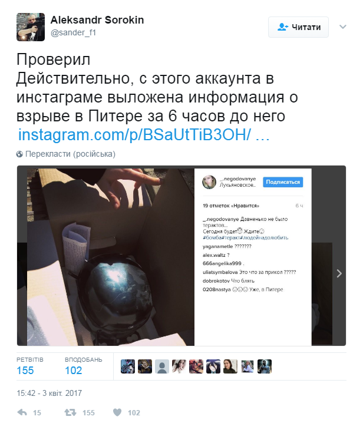363x423 pixels.
Task: Click the retweet icon below the tweet
Action: [70, 412]
